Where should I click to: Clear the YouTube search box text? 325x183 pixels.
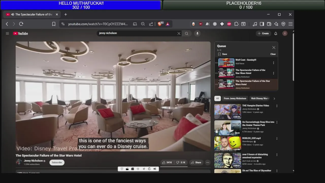click(x=179, y=33)
